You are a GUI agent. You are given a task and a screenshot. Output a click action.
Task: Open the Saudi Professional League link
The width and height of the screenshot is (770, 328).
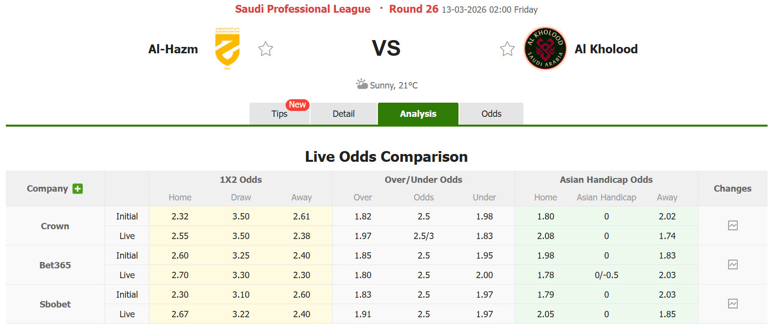click(303, 9)
